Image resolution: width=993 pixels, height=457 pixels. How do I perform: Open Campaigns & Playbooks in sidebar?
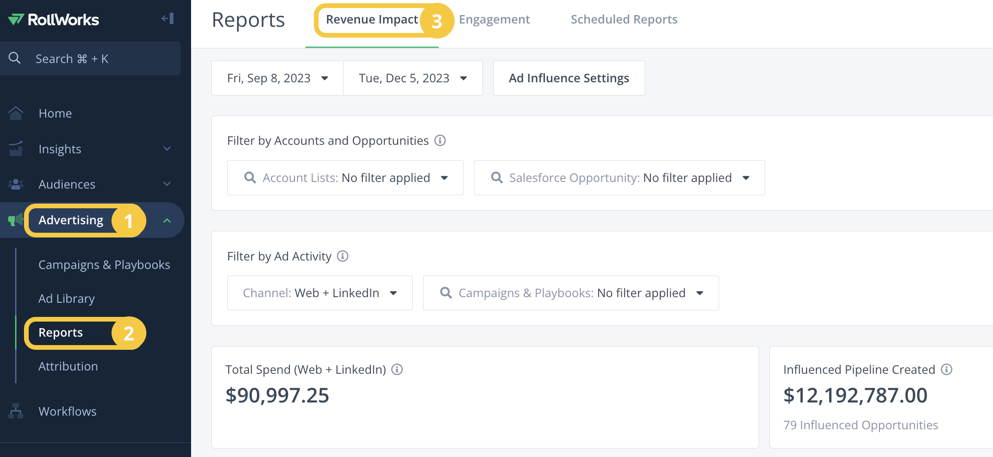pyautogui.click(x=104, y=265)
